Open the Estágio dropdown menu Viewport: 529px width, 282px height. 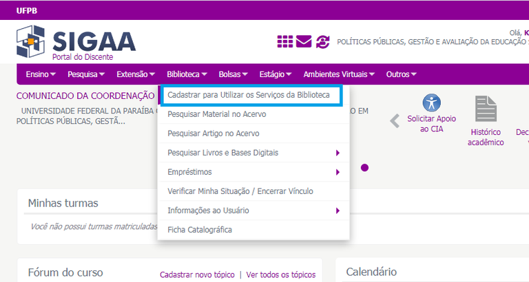click(x=276, y=74)
